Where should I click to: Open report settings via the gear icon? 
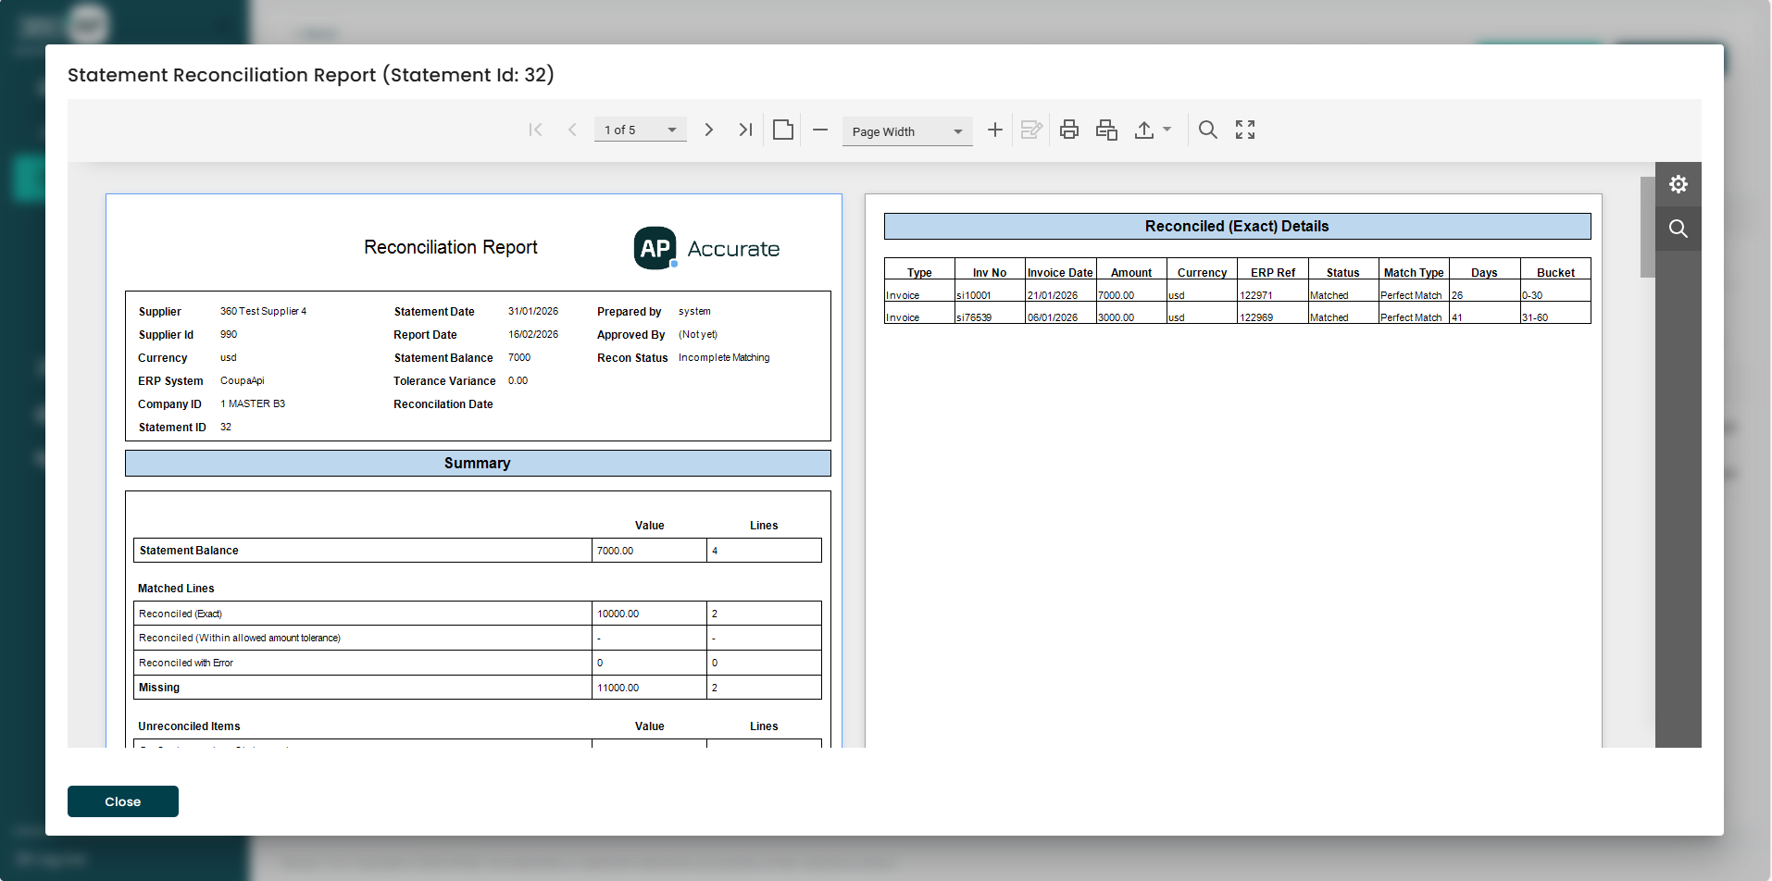coord(1678,183)
